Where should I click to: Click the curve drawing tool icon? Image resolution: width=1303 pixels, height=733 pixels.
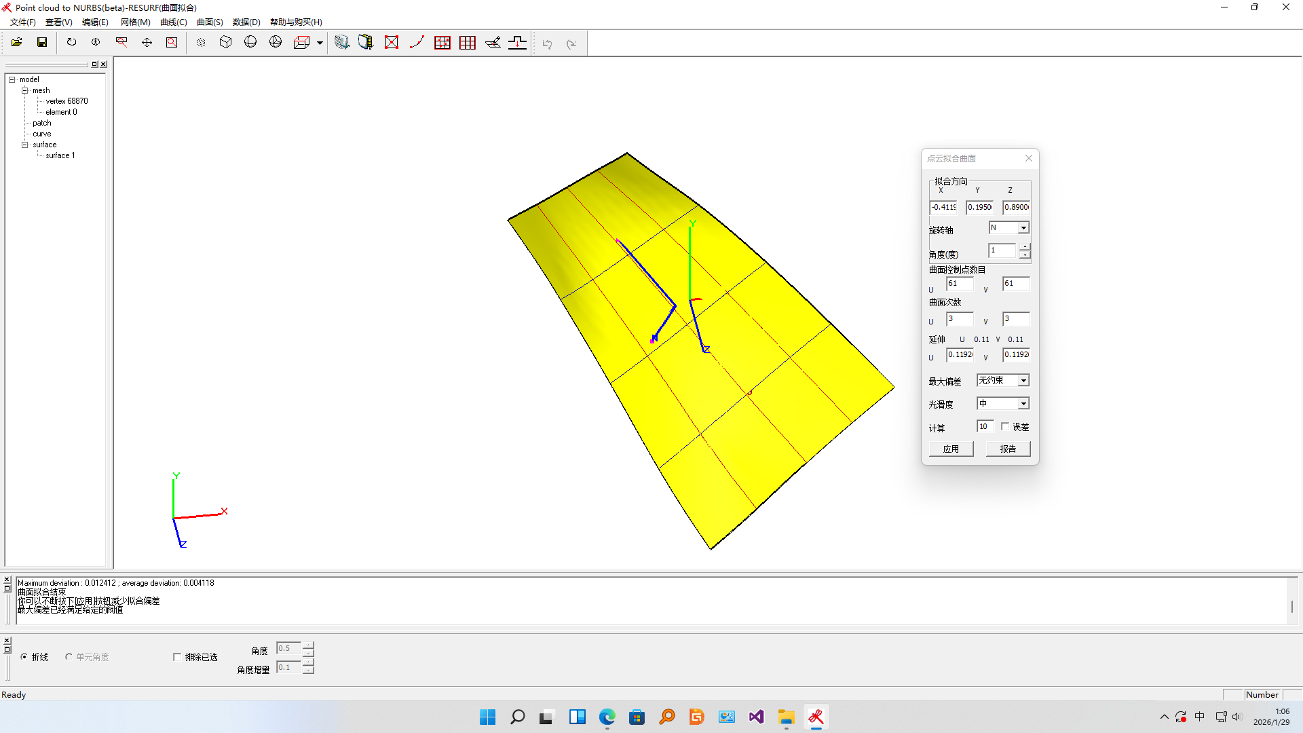click(x=417, y=43)
